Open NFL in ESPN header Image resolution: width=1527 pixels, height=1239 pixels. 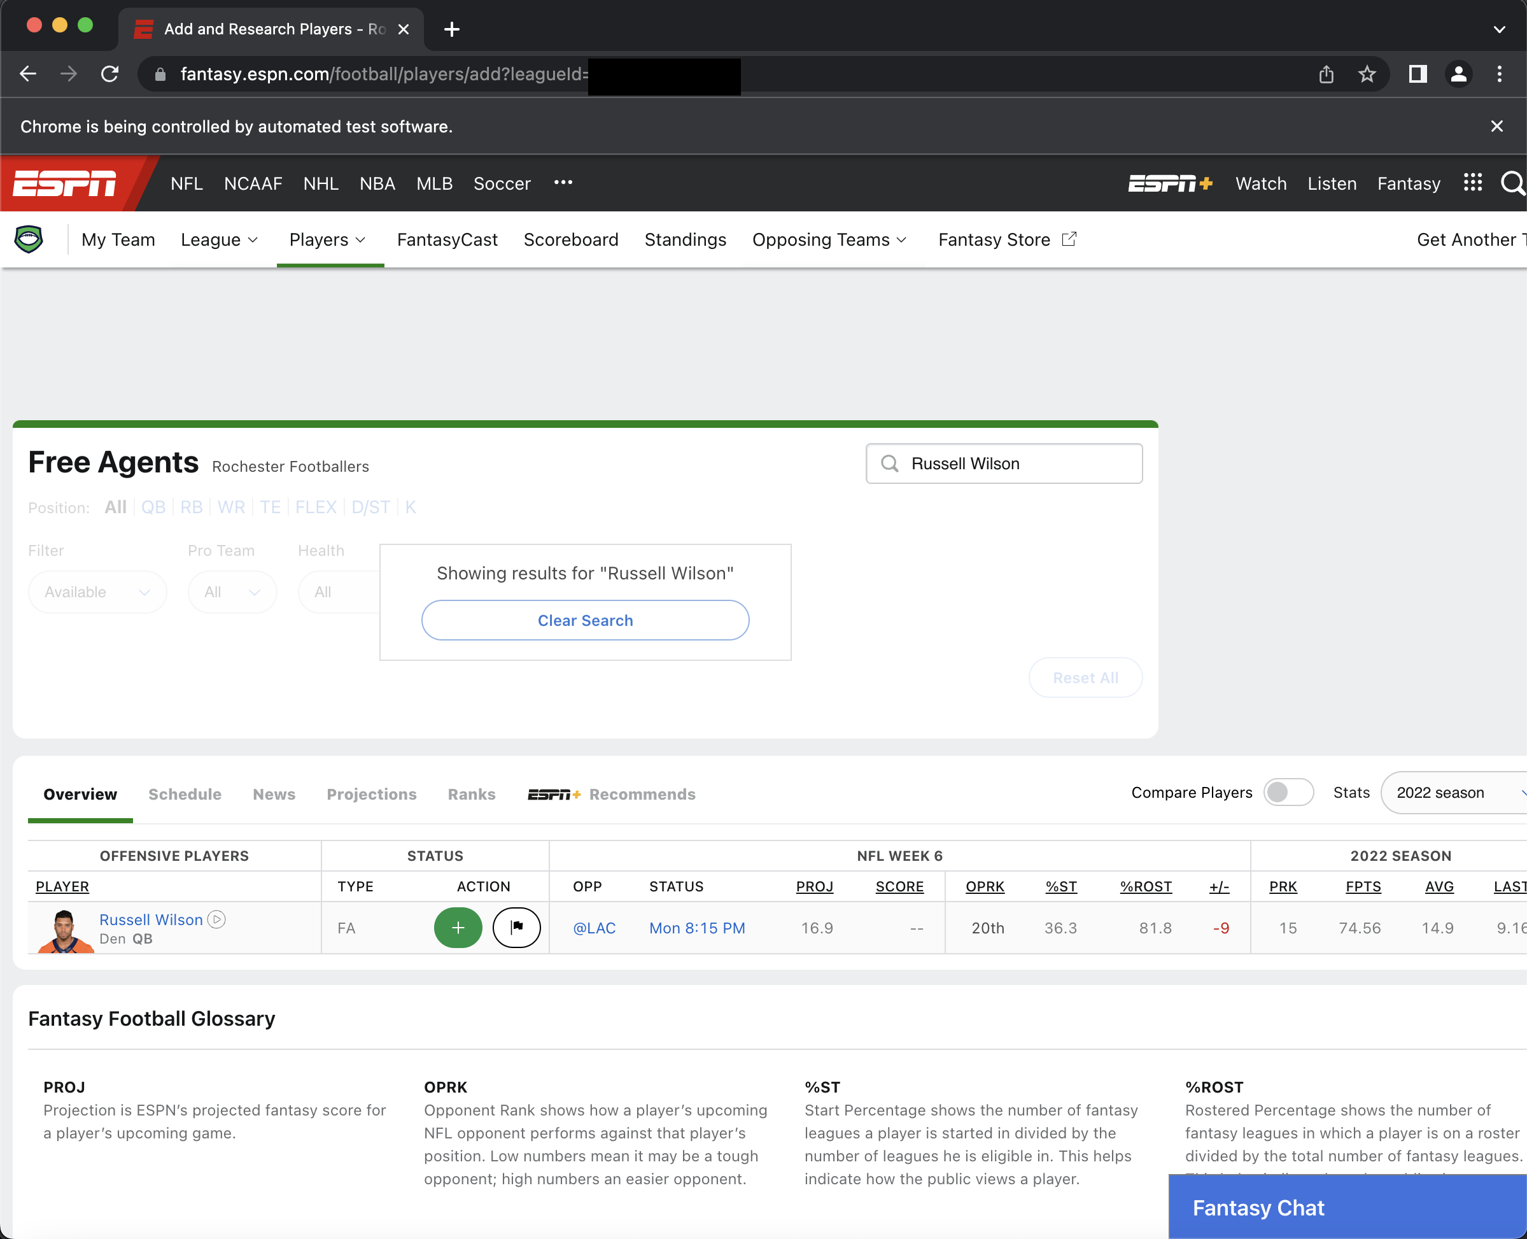pos(187,183)
